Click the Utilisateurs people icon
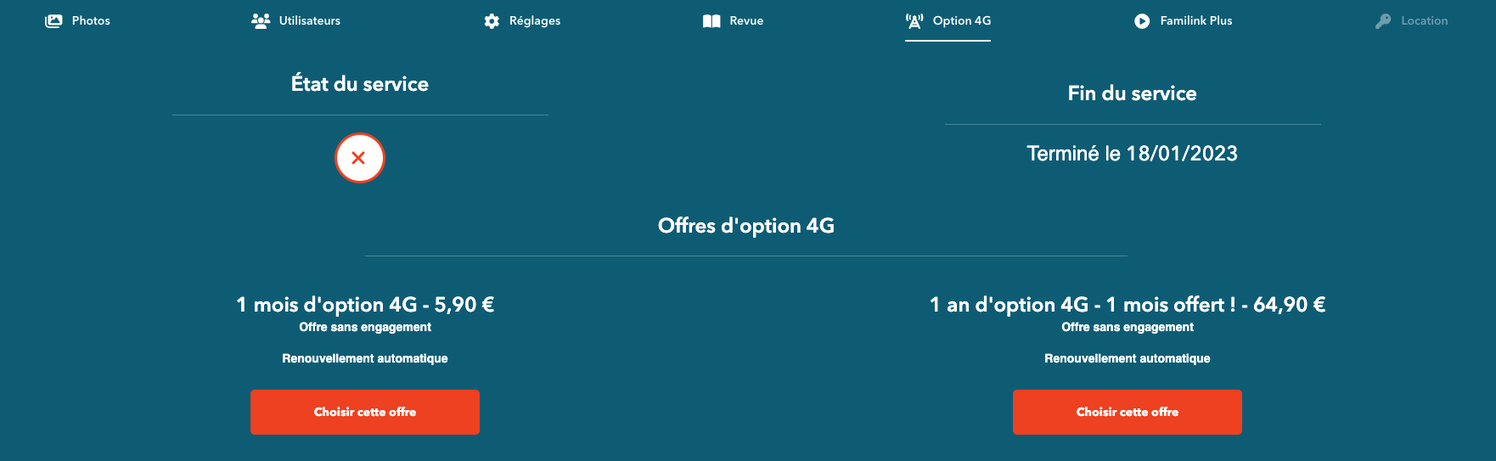Image resolution: width=1496 pixels, height=461 pixels. point(261,21)
